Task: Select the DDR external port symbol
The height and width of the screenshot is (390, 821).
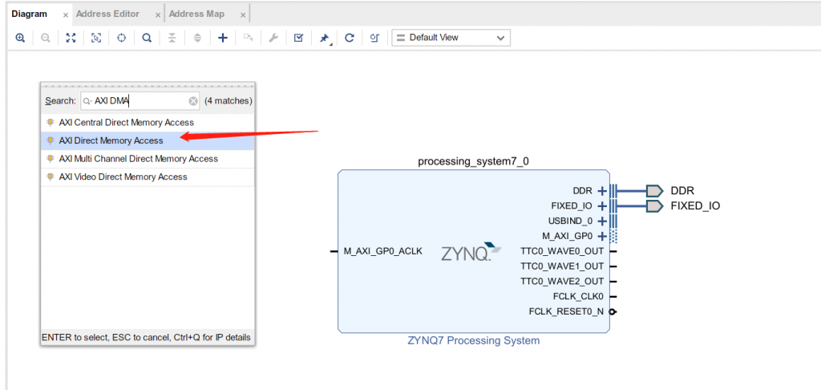Action: (655, 191)
